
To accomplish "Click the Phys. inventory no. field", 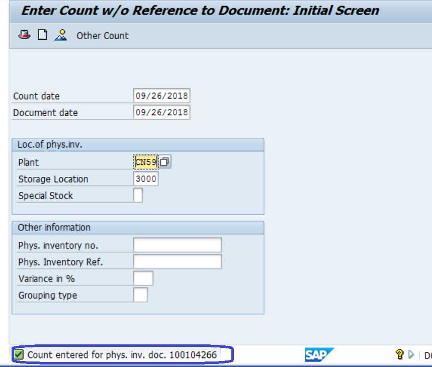I will click(178, 245).
